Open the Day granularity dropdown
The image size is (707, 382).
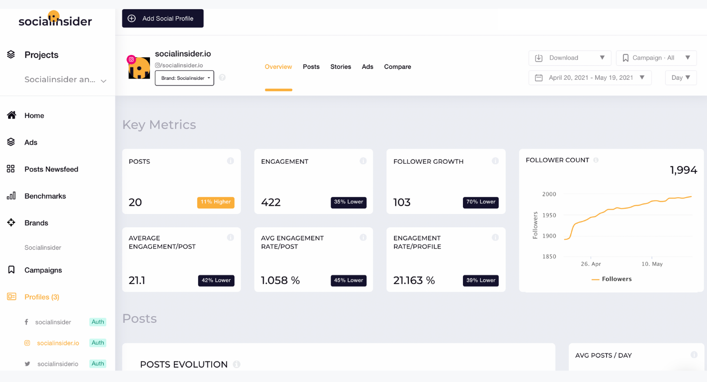[681, 77]
